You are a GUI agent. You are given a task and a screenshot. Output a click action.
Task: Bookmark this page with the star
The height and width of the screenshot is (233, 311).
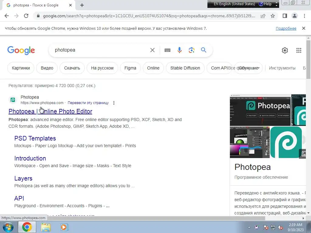(273, 16)
